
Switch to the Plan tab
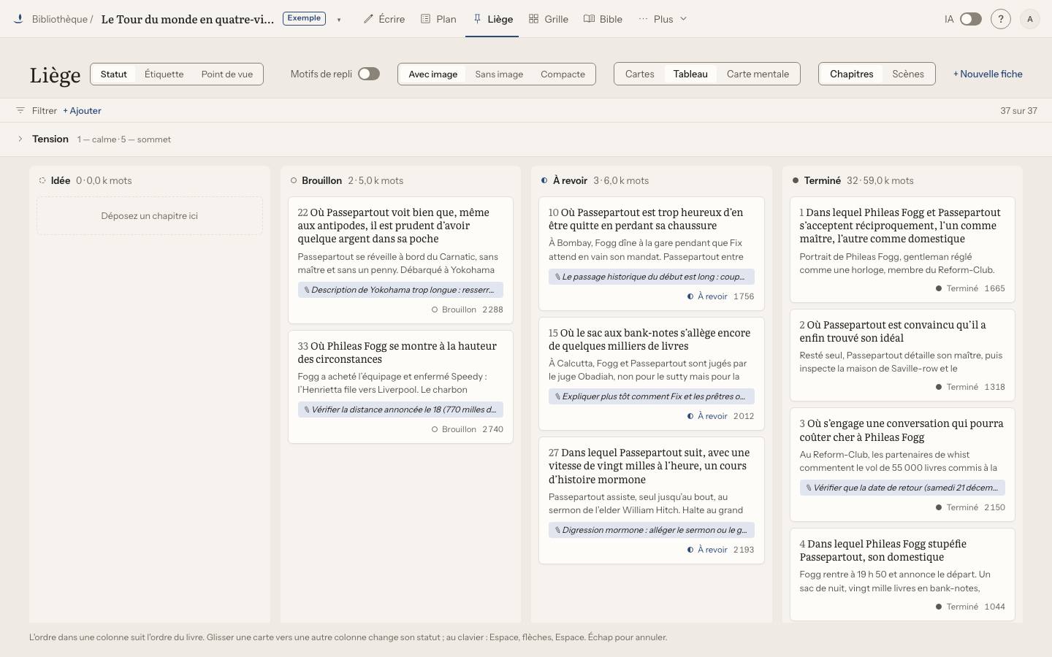(438, 19)
